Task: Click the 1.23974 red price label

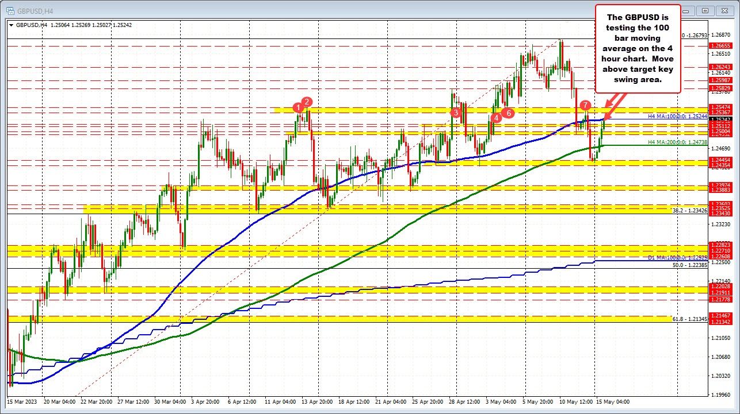Action: (x=720, y=185)
